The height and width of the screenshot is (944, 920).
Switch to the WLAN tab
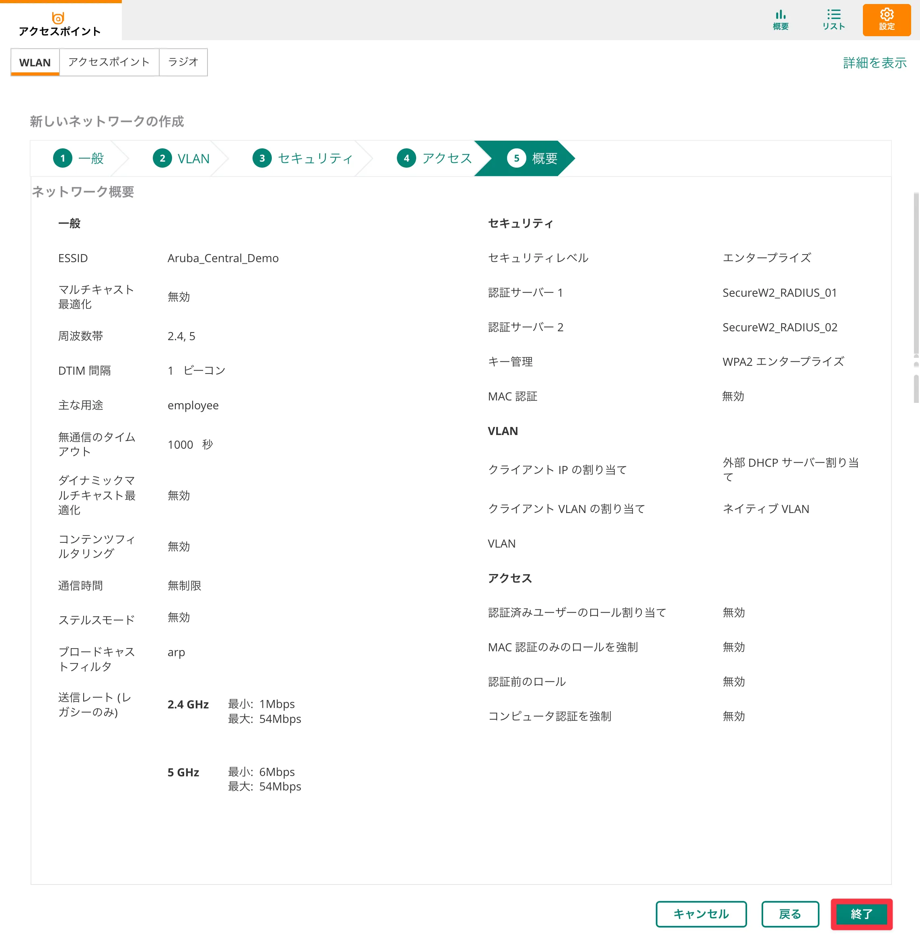(35, 62)
